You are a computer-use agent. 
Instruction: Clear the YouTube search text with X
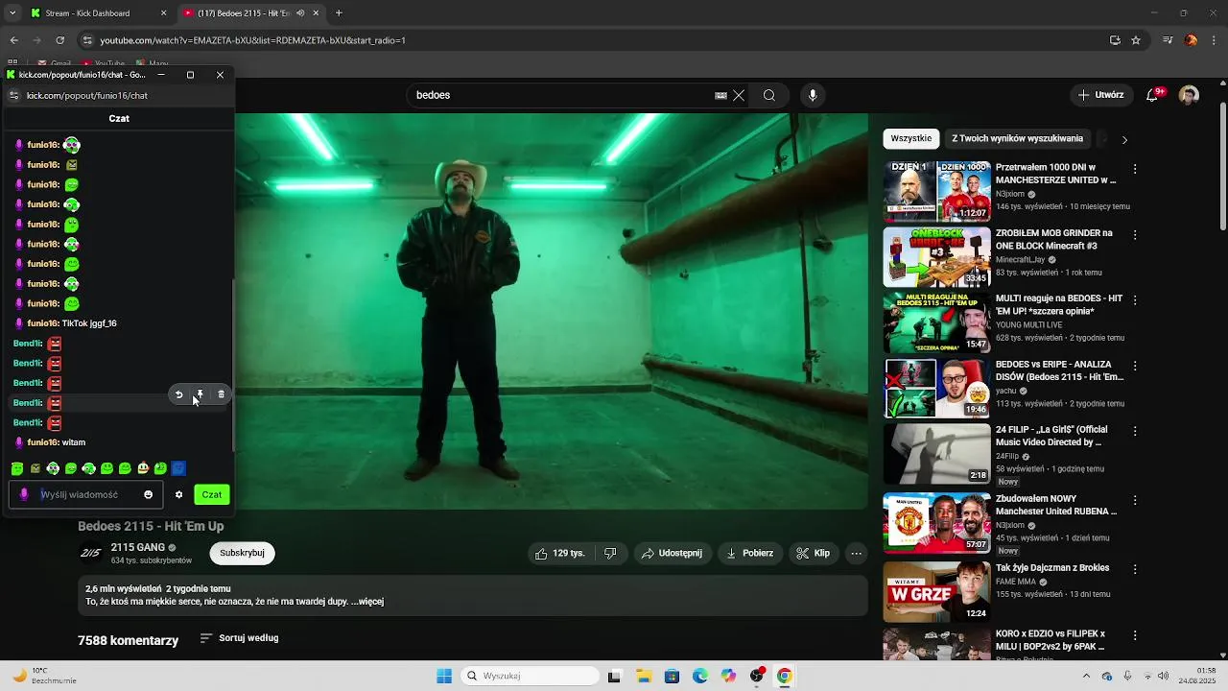point(739,95)
